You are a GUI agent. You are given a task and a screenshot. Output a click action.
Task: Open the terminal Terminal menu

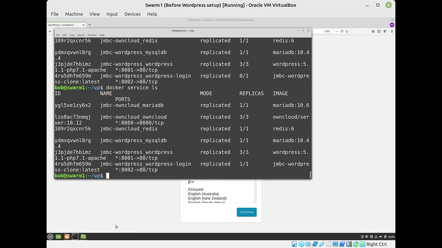(x=92, y=35)
